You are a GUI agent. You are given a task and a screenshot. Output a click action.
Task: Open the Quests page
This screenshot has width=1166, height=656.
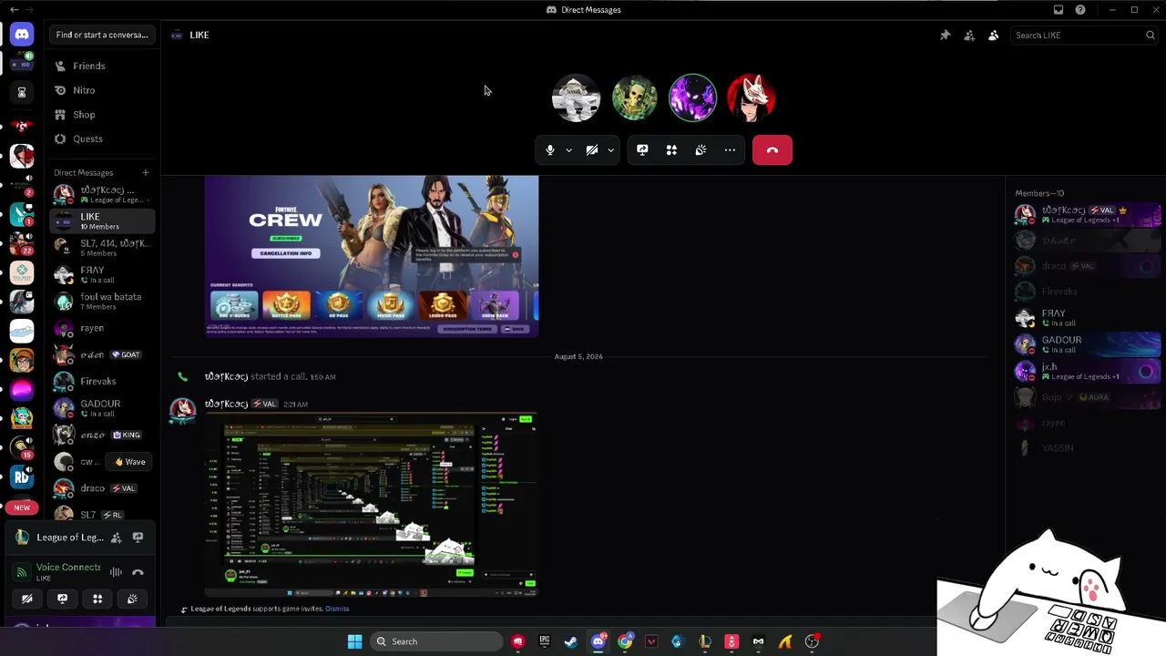point(102,138)
